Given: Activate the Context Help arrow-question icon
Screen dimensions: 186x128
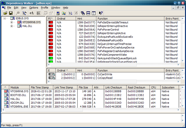Looking at the screenshot, I should (101, 13).
